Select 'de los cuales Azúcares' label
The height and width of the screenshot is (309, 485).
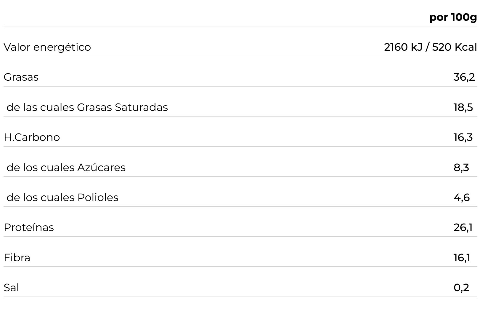(x=66, y=168)
